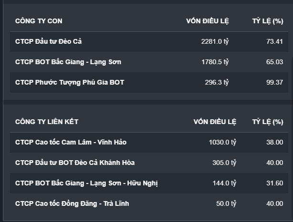Viewport: 293px width, 222px height.
Task: Click the CÔNG TY CON column header
Action: (x=39, y=21)
